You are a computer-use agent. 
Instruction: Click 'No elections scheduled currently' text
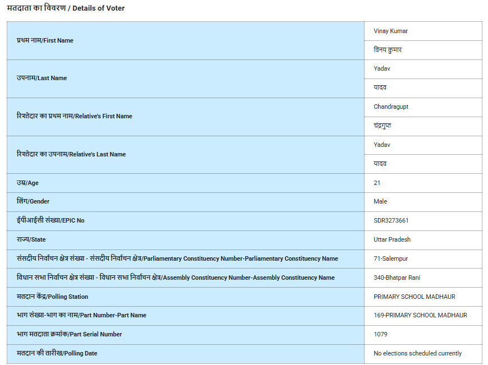pos(417,353)
